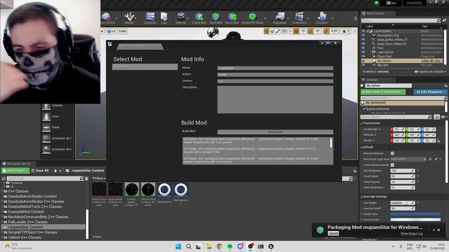
Task: Open the Conteudo content browser button
Action: tap(150, 19)
